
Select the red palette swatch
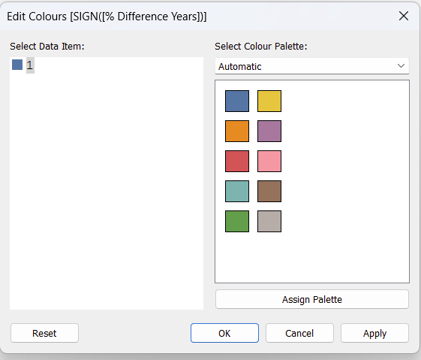pyautogui.click(x=237, y=162)
